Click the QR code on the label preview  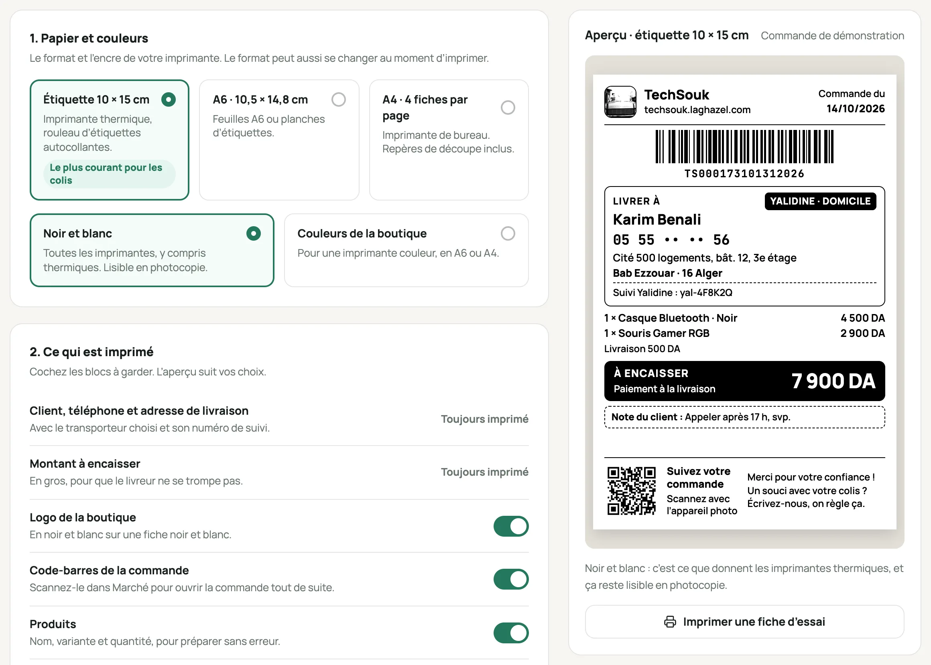[x=631, y=491]
